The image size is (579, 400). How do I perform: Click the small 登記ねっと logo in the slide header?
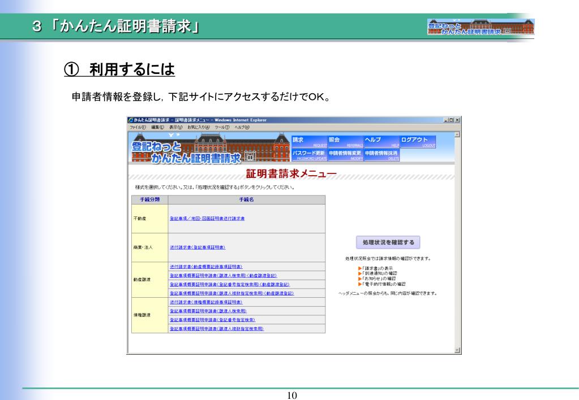[x=481, y=27]
